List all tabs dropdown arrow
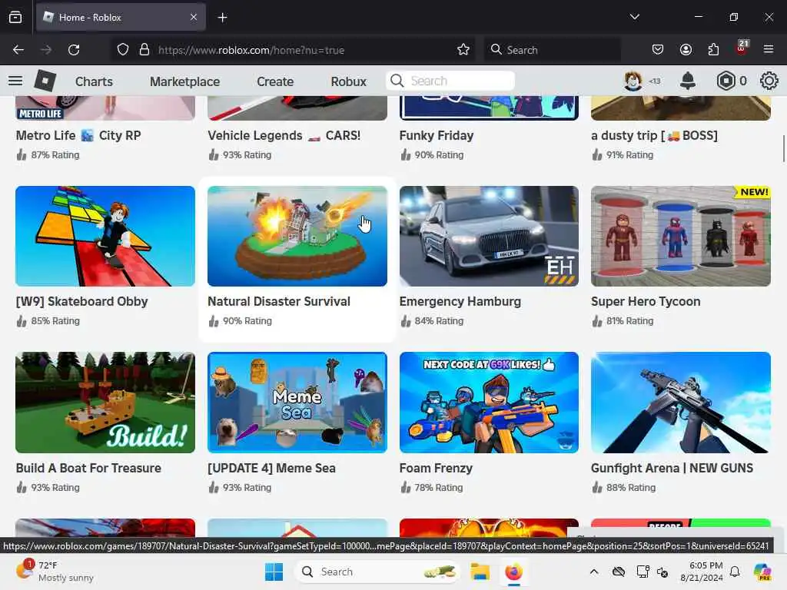787x590 pixels. (x=635, y=17)
